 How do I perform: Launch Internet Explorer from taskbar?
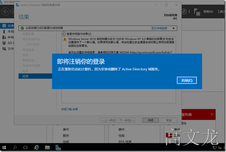(36, 147)
